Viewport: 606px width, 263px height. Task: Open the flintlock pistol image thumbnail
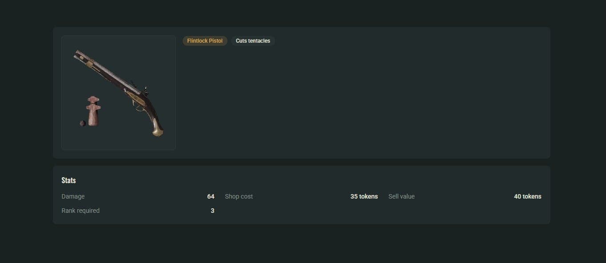119,93
